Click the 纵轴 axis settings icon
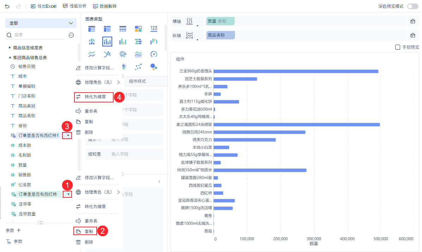The width and height of the screenshot is (422, 252). pos(189,35)
